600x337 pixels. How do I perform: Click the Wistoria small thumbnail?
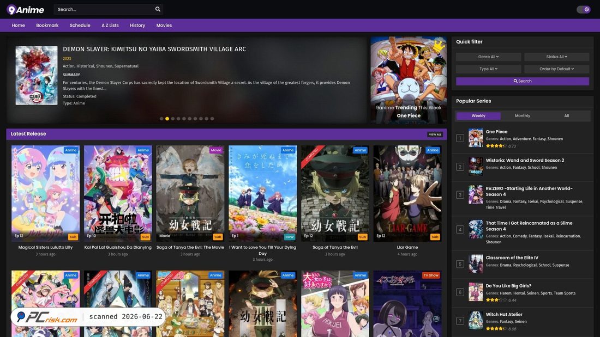click(476, 167)
